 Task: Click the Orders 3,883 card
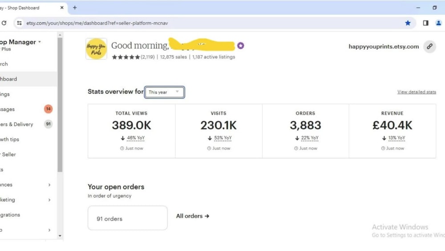point(305,131)
